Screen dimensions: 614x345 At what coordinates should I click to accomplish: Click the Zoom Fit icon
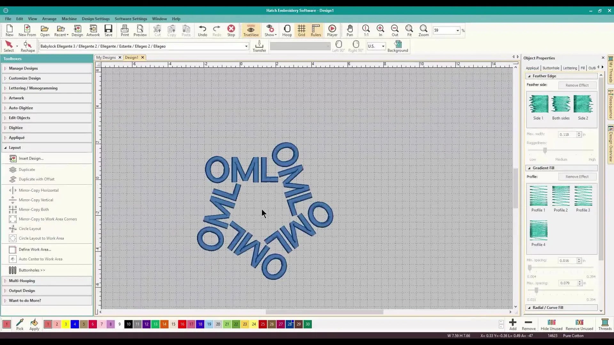[x=409, y=31]
